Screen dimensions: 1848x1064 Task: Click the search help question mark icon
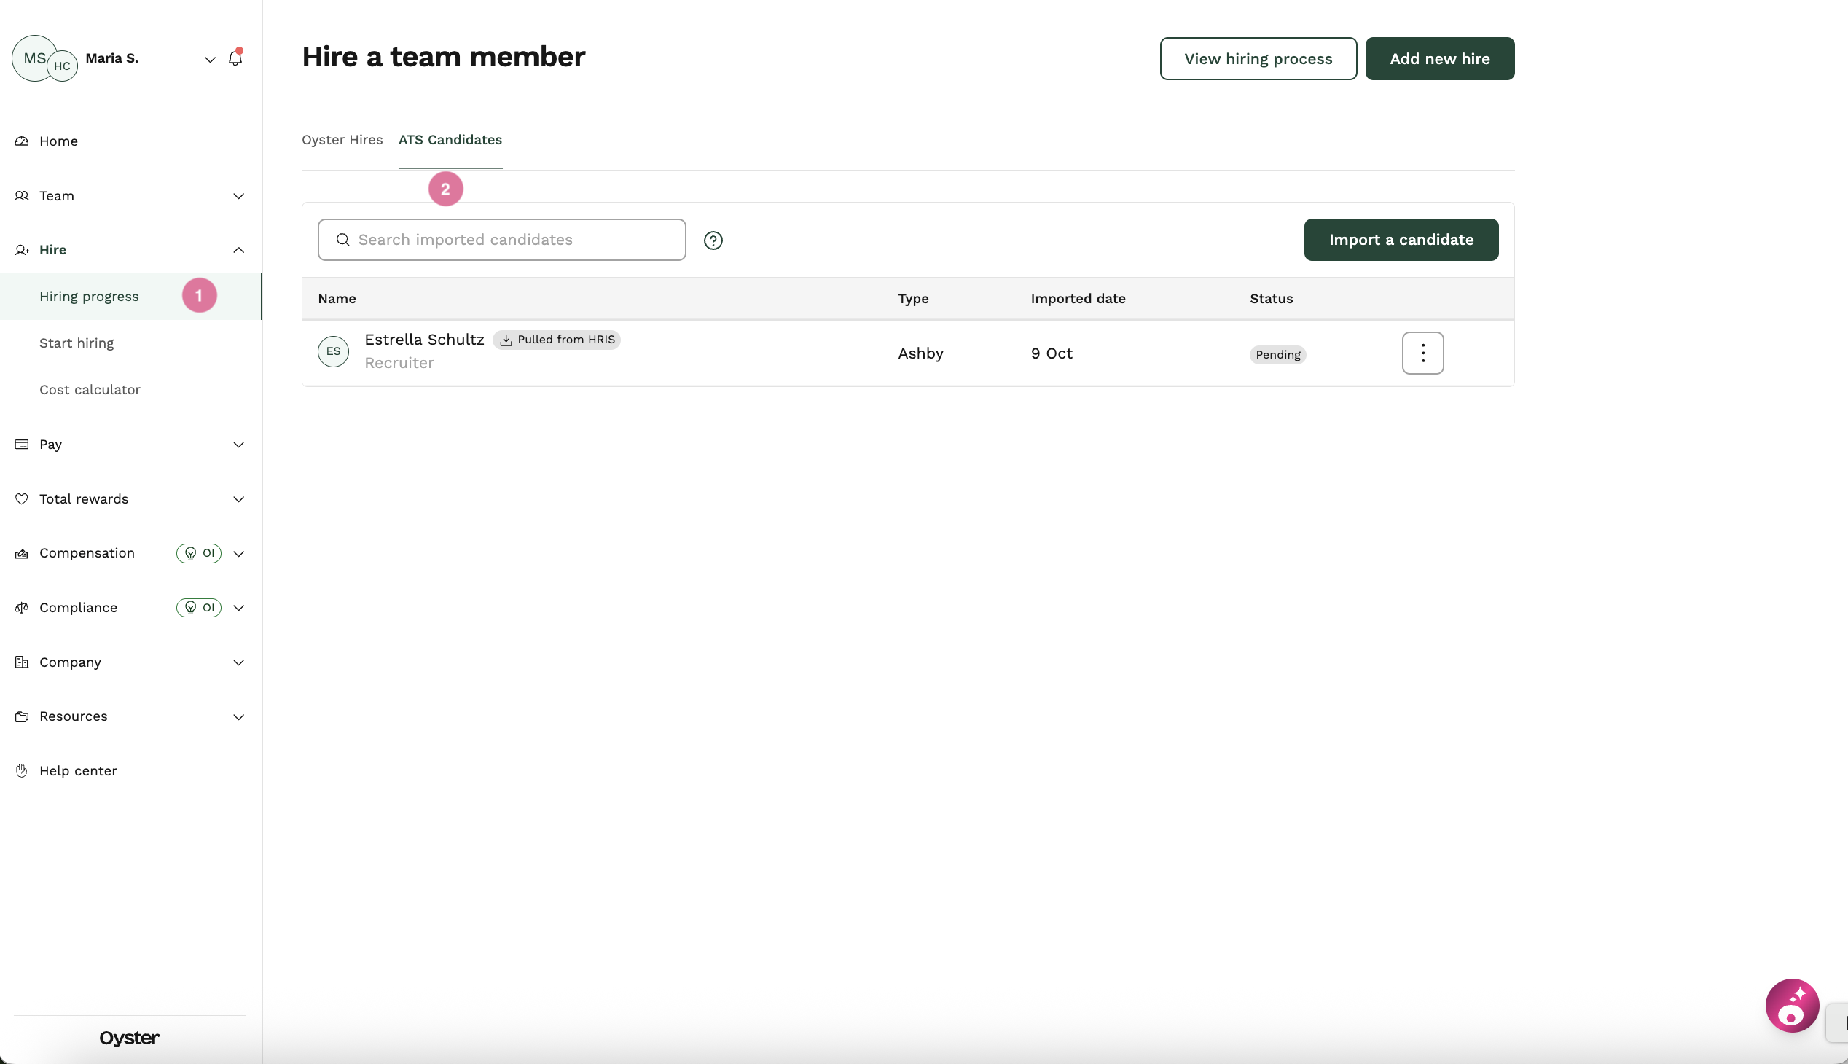(x=713, y=240)
